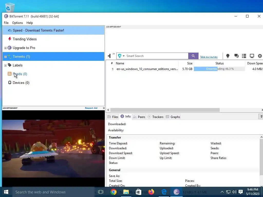Open the Take our survey link
Image resolution: width=263 pixels, height=197 pixels.
pos(209,57)
